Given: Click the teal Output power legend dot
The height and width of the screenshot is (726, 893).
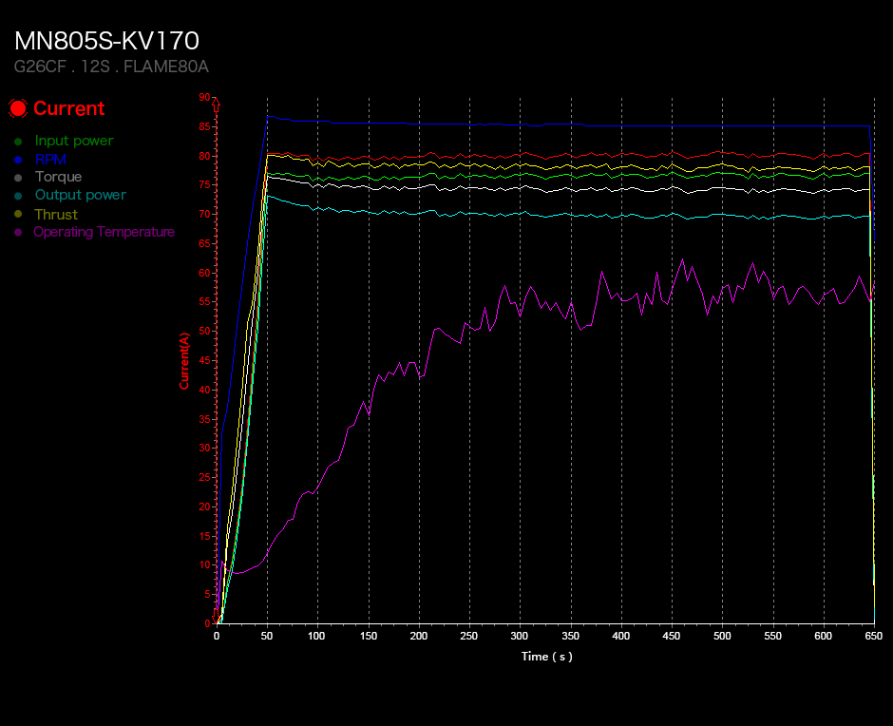Looking at the screenshot, I should 18,196.
